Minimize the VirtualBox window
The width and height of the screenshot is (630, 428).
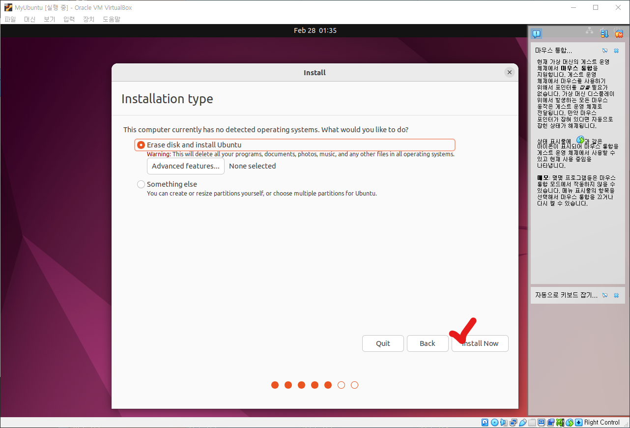click(573, 7)
